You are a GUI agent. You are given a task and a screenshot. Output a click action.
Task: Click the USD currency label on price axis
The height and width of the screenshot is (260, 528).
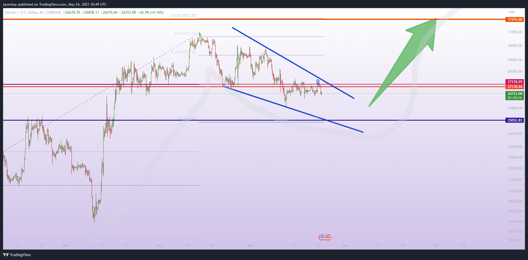point(511,12)
